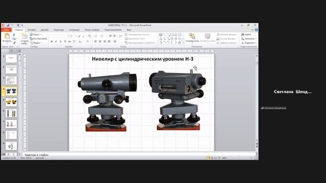Toggle Bold formatting (Ж)
The image size is (326, 183).
(51, 42)
